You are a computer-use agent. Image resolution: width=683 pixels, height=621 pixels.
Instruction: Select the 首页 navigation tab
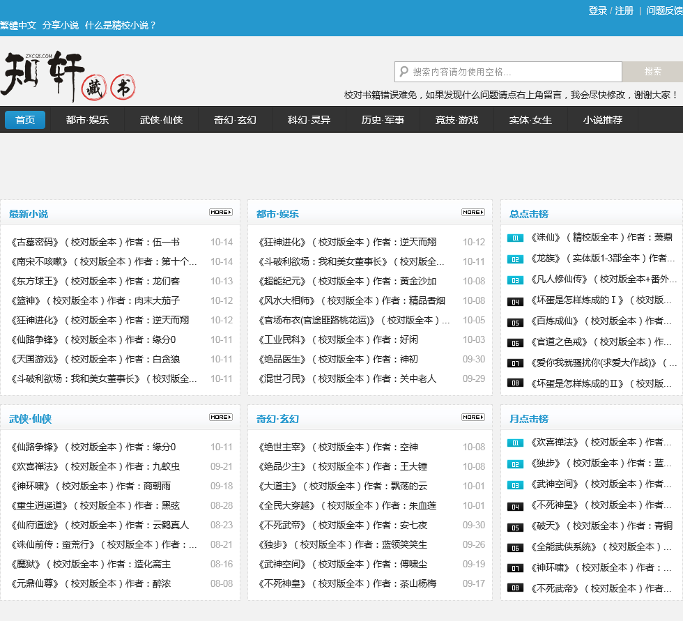pos(25,120)
